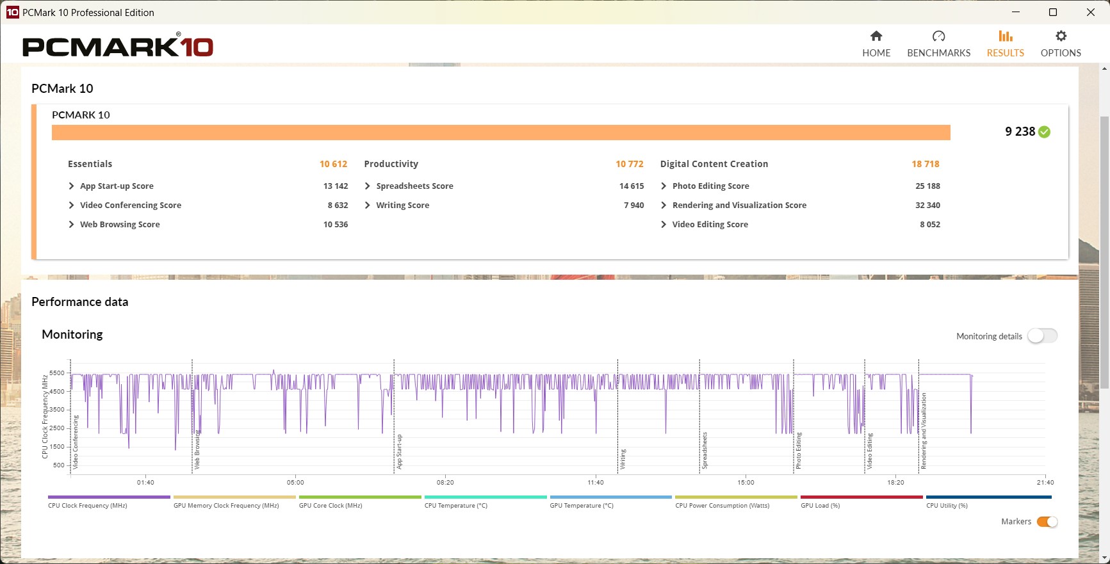Image resolution: width=1110 pixels, height=564 pixels.
Task: Select CPU Temperature legend swatch
Action: (x=486, y=497)
